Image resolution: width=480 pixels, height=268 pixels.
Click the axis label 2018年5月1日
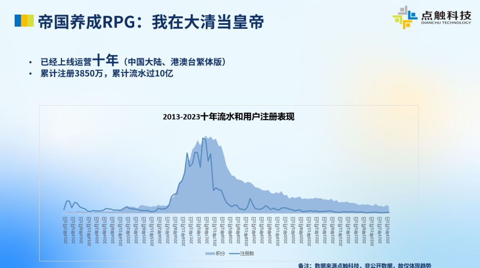click(231, 230)
